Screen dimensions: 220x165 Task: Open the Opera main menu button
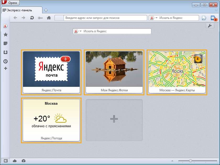(10, 3)
